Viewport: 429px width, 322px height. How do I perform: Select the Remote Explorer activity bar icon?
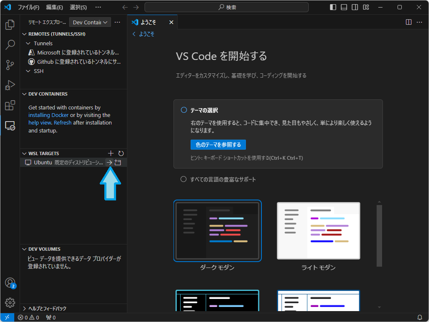coord(10,126)
